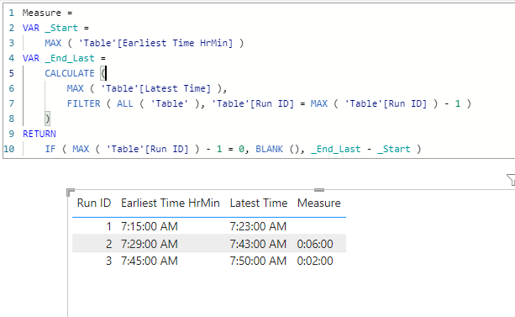Click the 7:50:00 AM cell
This screenshot has height=317, width=515.
258,261
